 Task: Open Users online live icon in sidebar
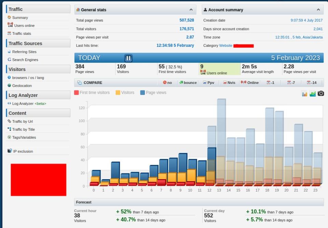click(x=10, y=25)
